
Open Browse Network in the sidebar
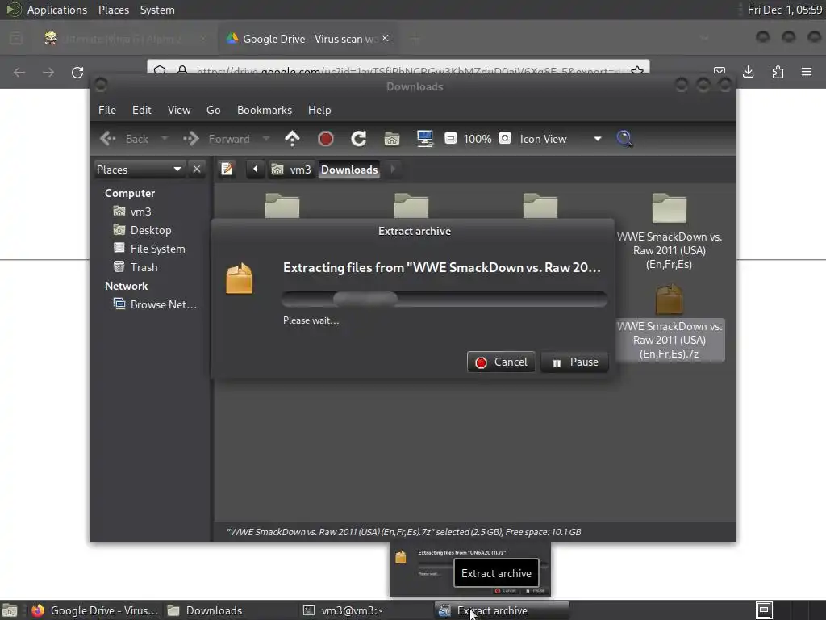coord(163,304)
